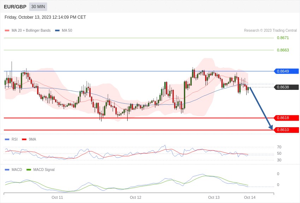
Task: Click the MA 50 legend label
Action: click(x=67, y=30)
